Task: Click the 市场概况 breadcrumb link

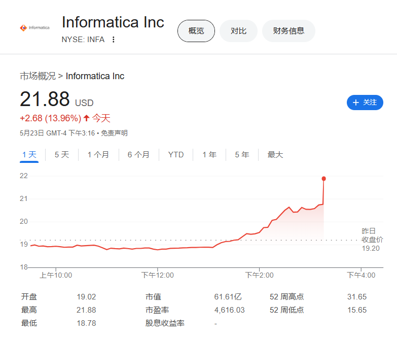Action: click(x=38, y=76)
